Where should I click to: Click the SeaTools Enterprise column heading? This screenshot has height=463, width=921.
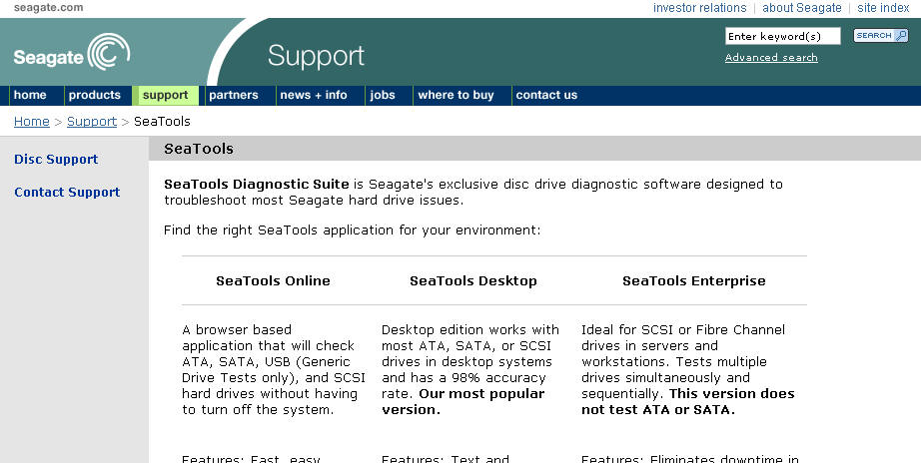(x=694, y=281)
